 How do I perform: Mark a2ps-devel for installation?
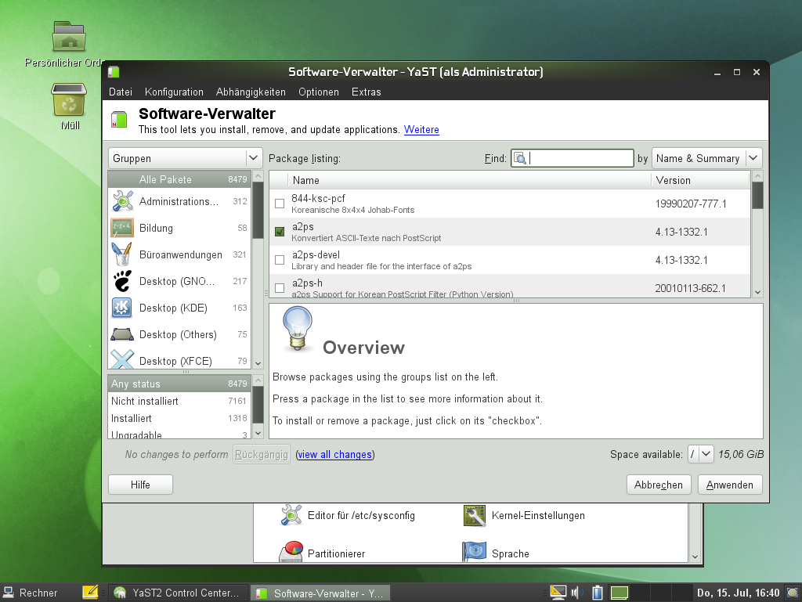(x=279, y=260)
